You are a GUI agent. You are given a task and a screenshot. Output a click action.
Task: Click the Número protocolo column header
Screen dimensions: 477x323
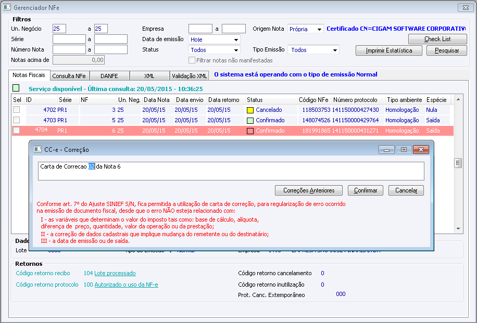click(x=358, y=100)
